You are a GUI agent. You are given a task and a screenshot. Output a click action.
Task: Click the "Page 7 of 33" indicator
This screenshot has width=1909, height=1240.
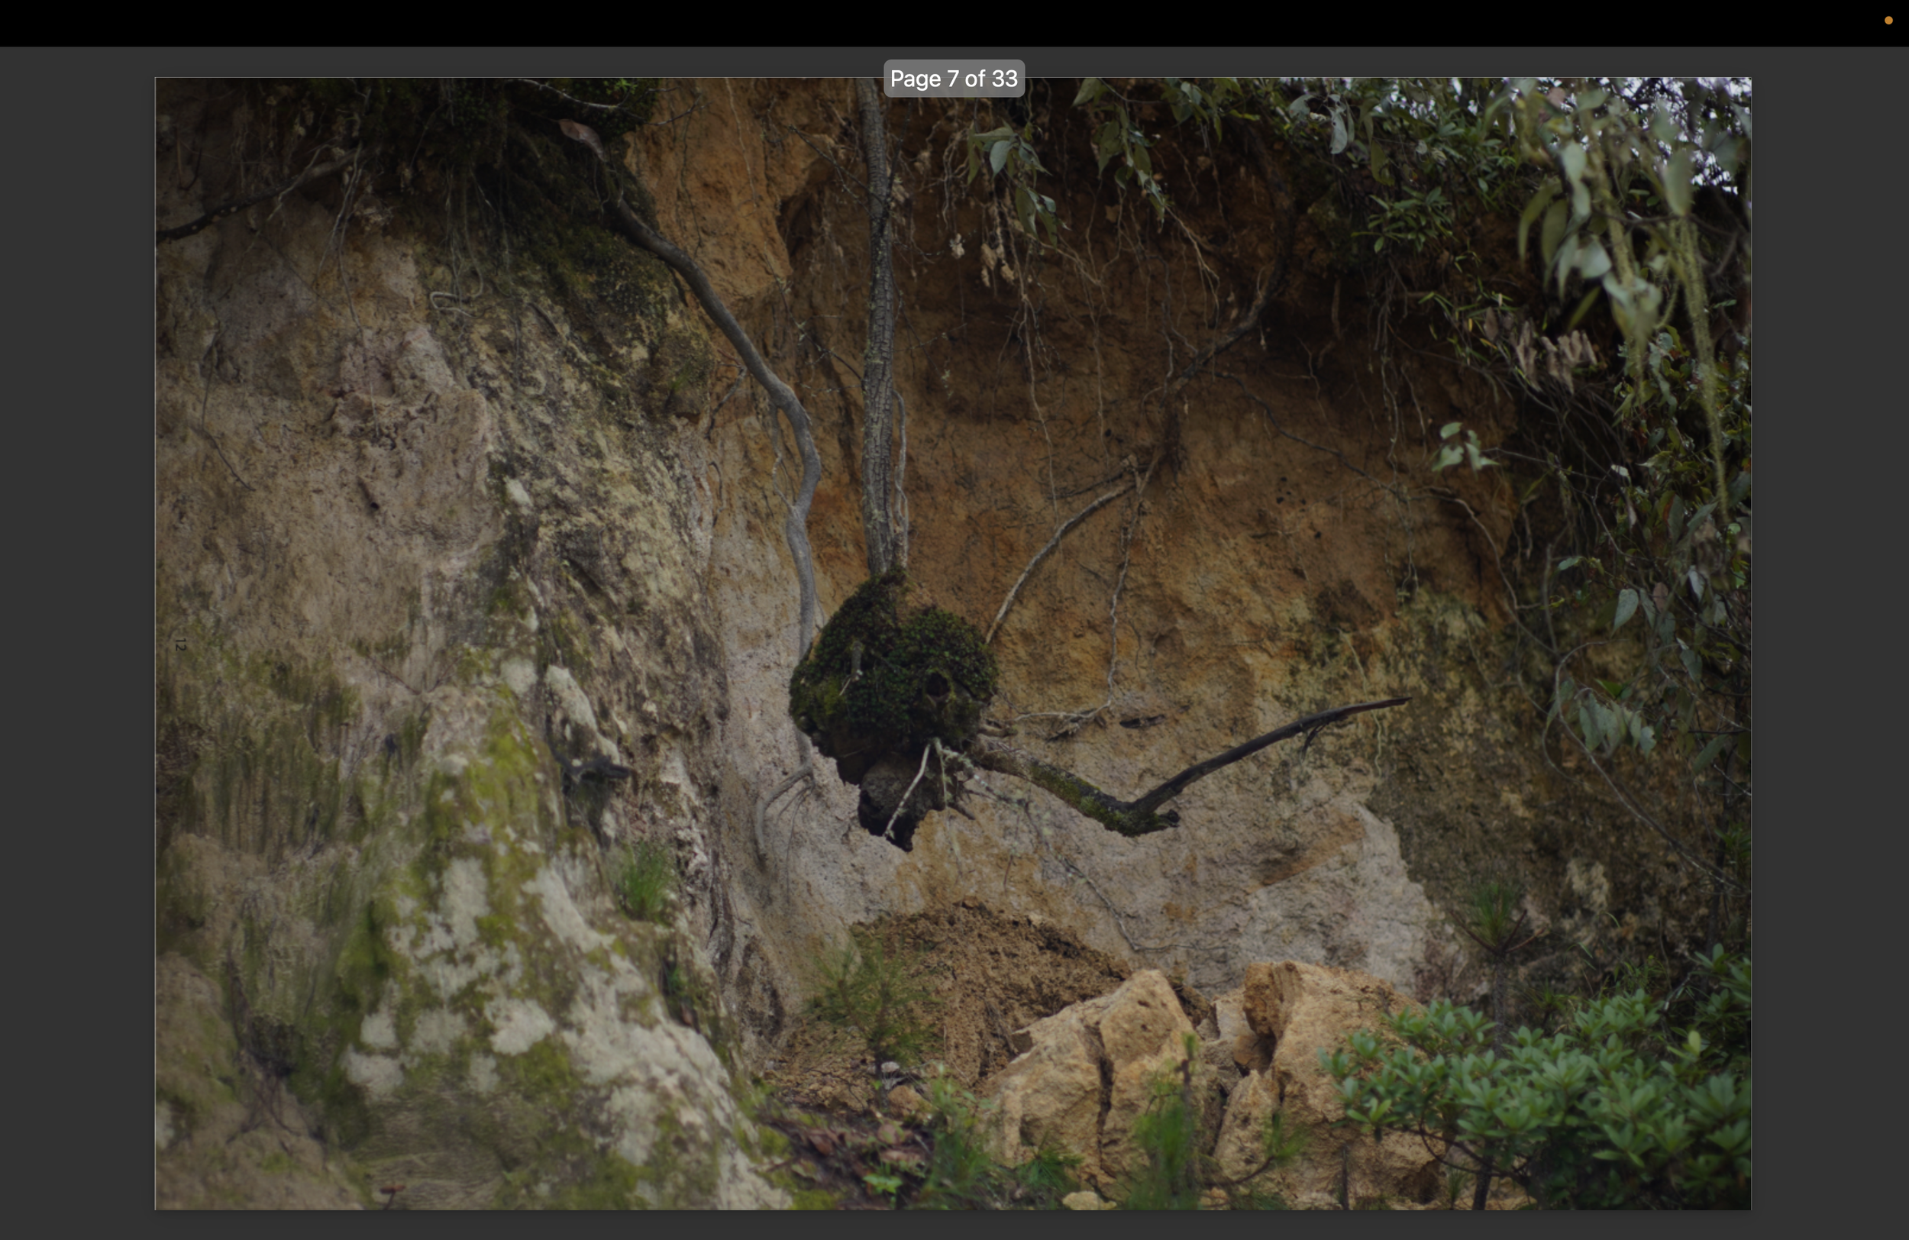[x=953, y=79]
